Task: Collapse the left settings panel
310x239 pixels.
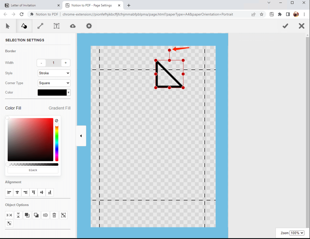Action: tap(81, 136)
